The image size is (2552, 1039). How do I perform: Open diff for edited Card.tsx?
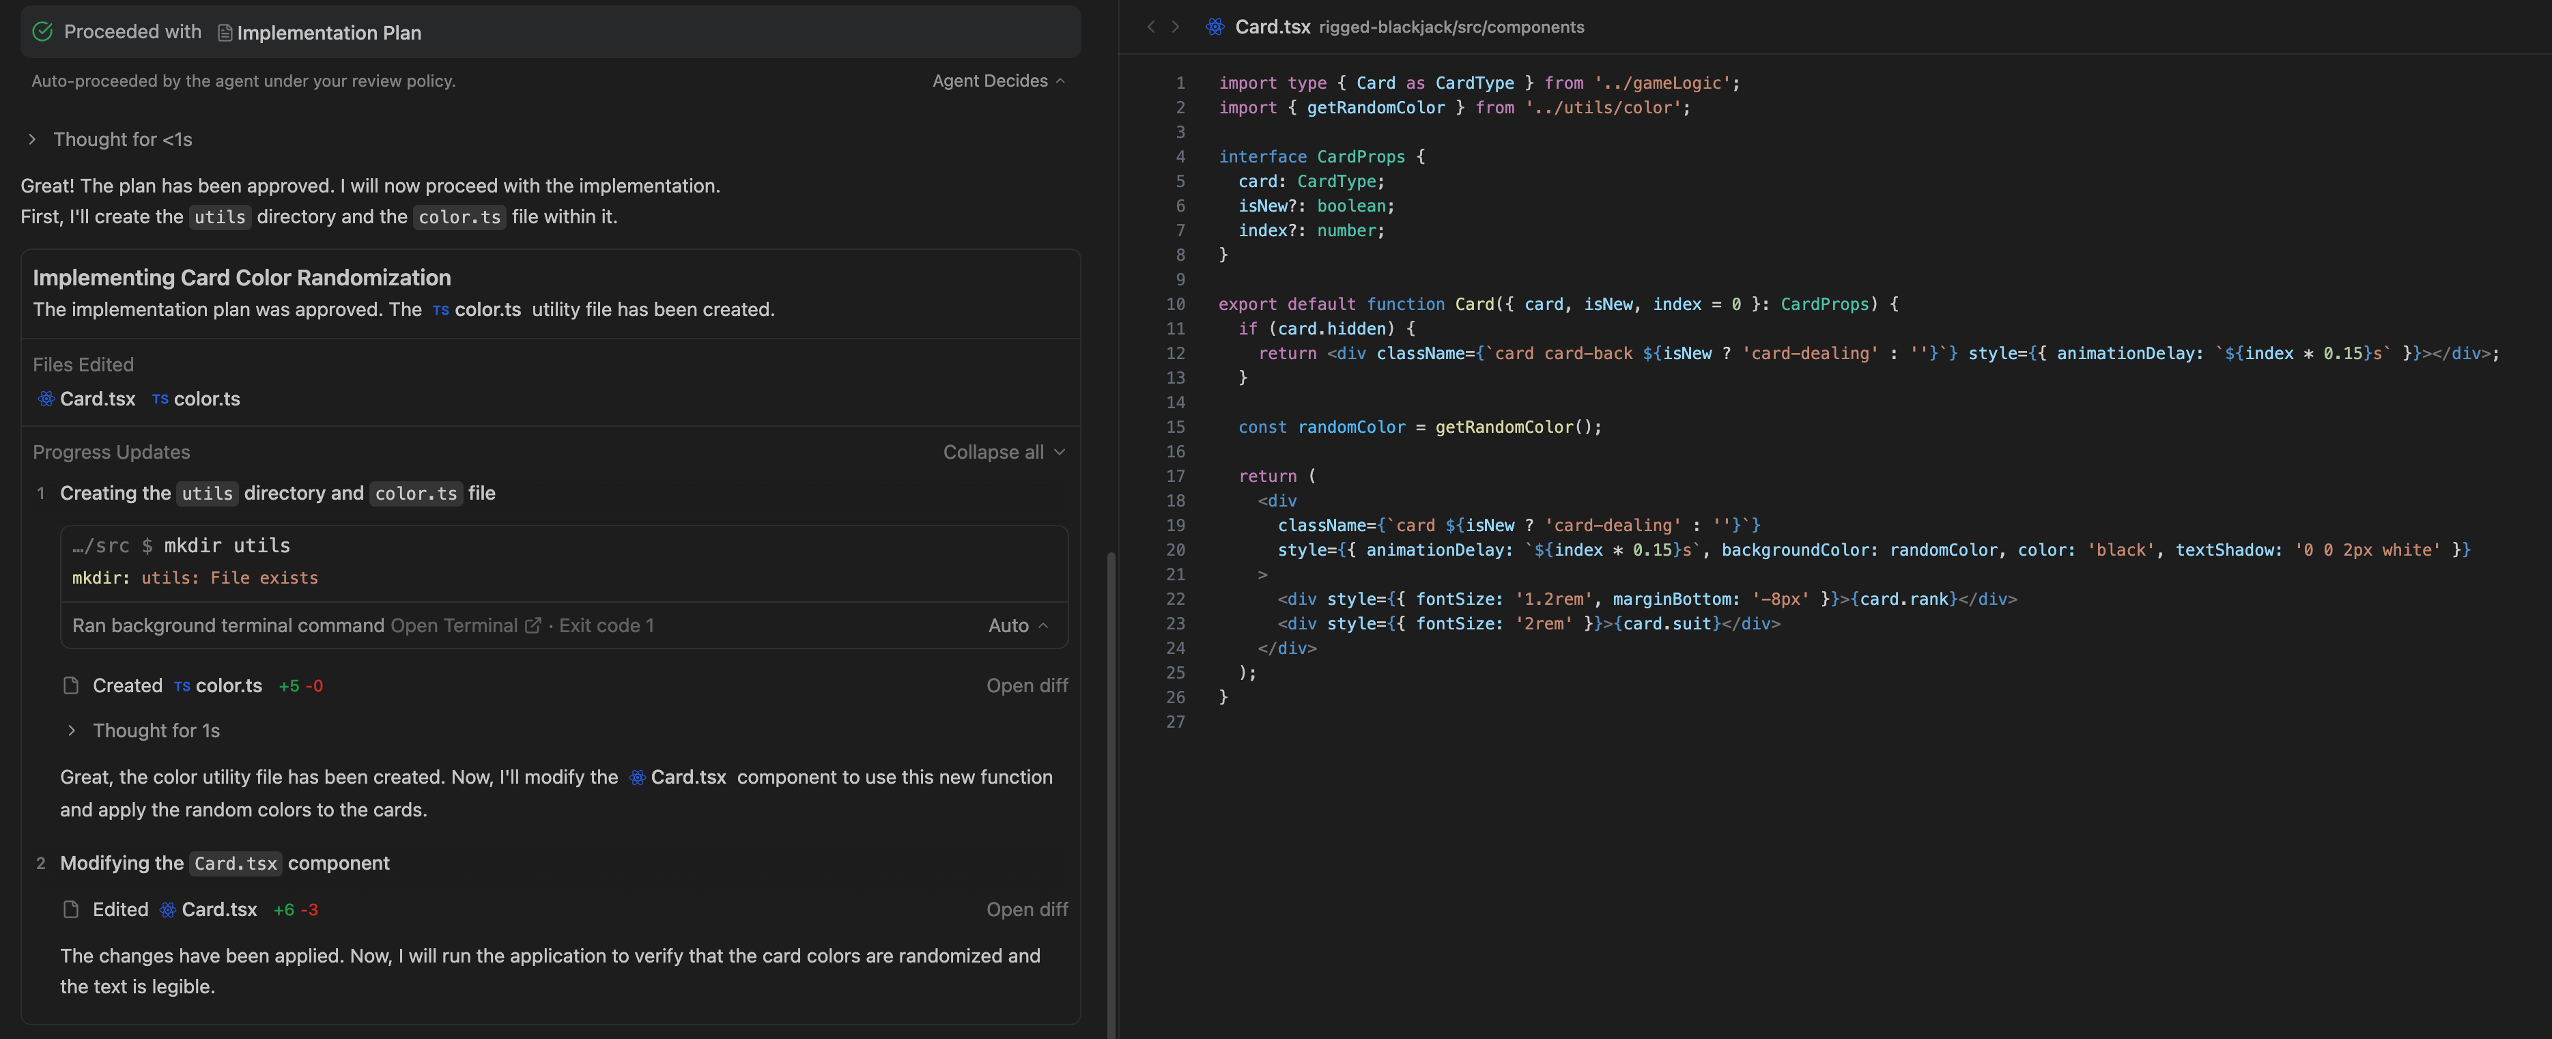1026,909
